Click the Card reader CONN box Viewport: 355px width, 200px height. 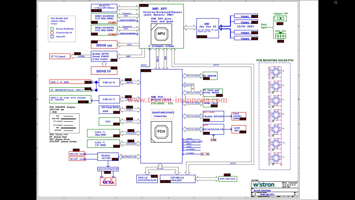click(239, 116)
